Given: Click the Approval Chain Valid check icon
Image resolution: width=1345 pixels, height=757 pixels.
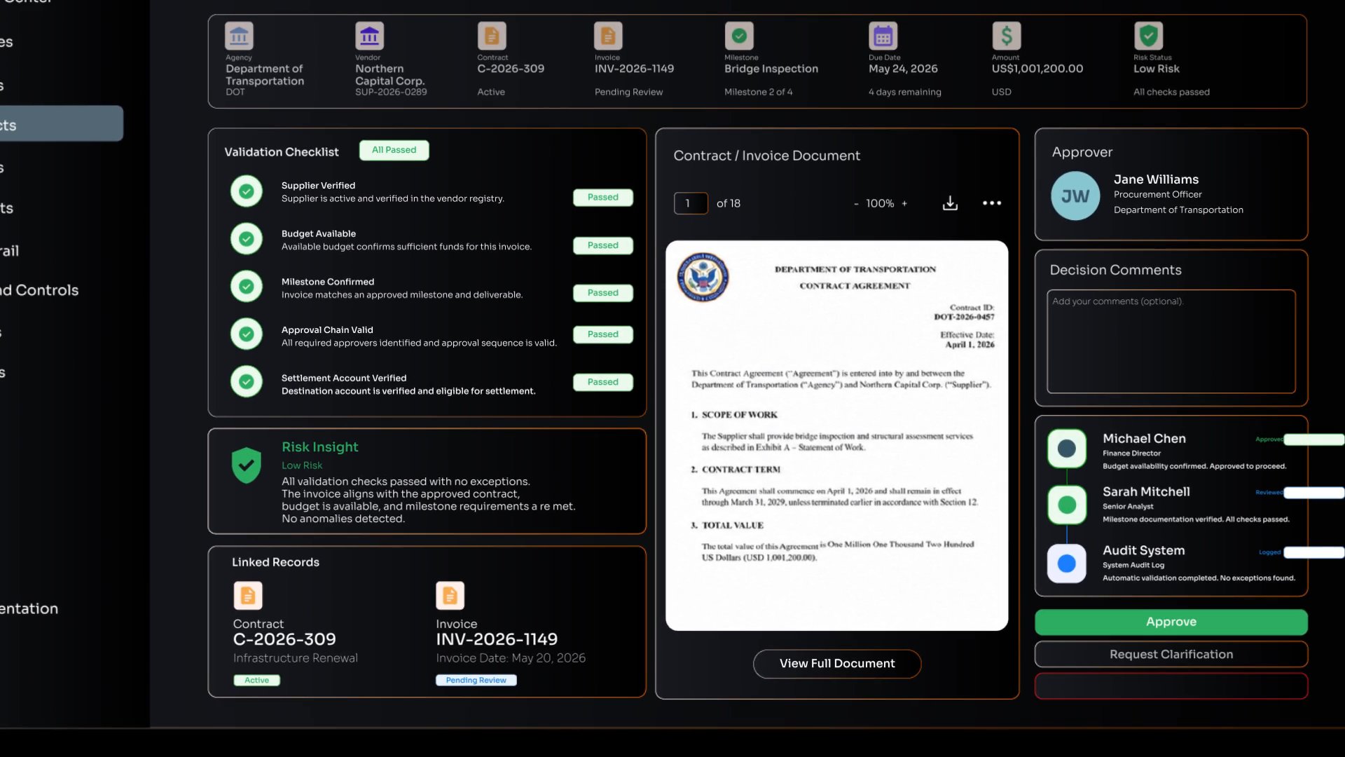Looking at the screenshot, I should point(247,334).
